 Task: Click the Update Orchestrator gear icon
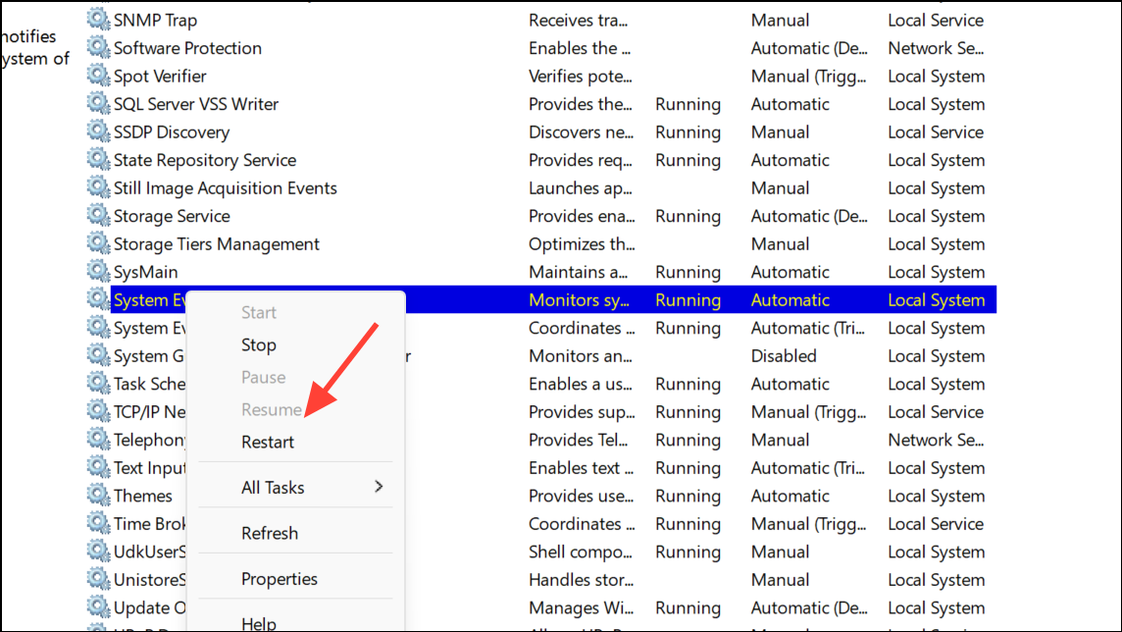(98, 606)
